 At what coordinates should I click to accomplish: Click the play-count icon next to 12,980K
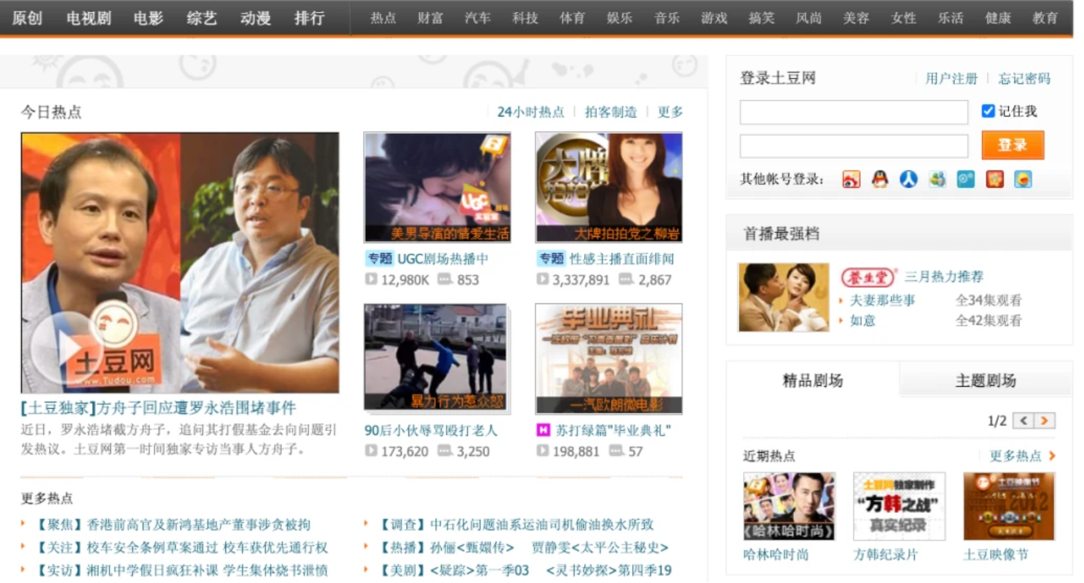click(x=372, y=279)
